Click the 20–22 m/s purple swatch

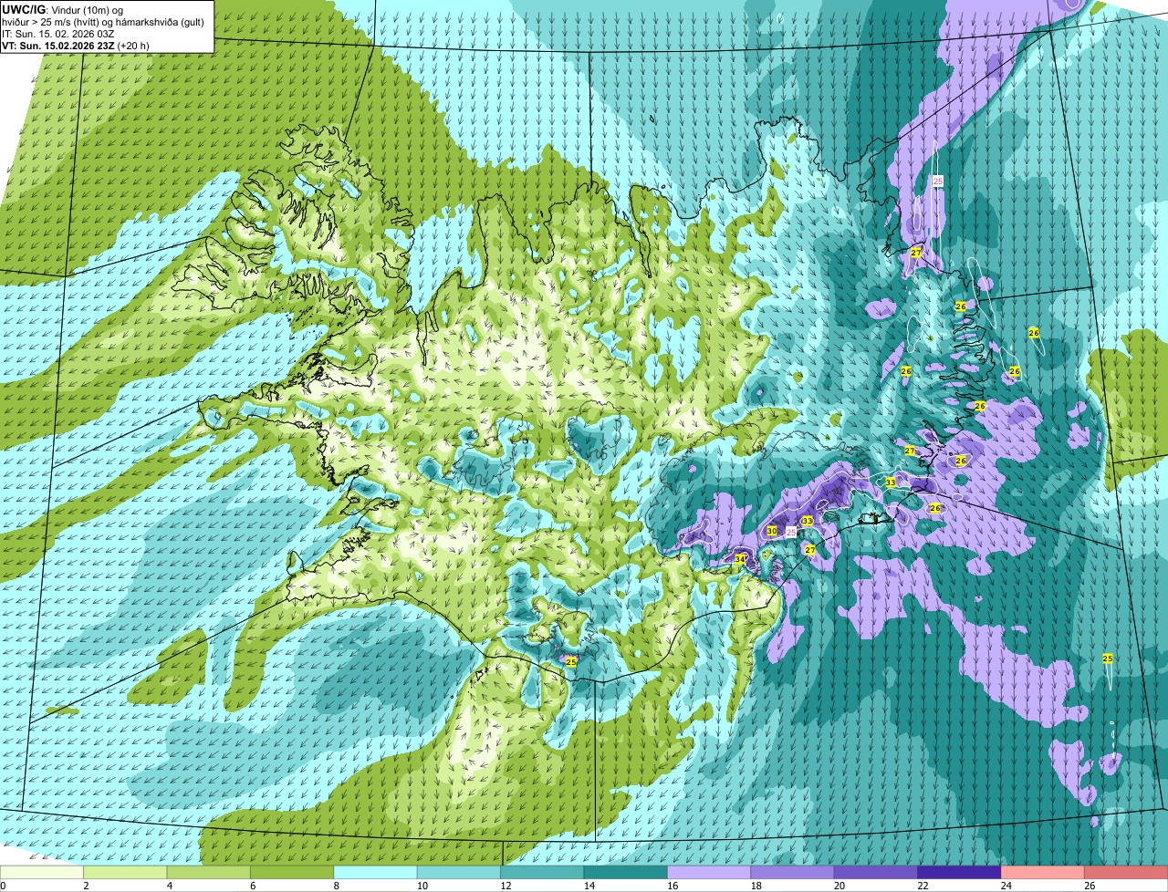[x=877, y=872]
